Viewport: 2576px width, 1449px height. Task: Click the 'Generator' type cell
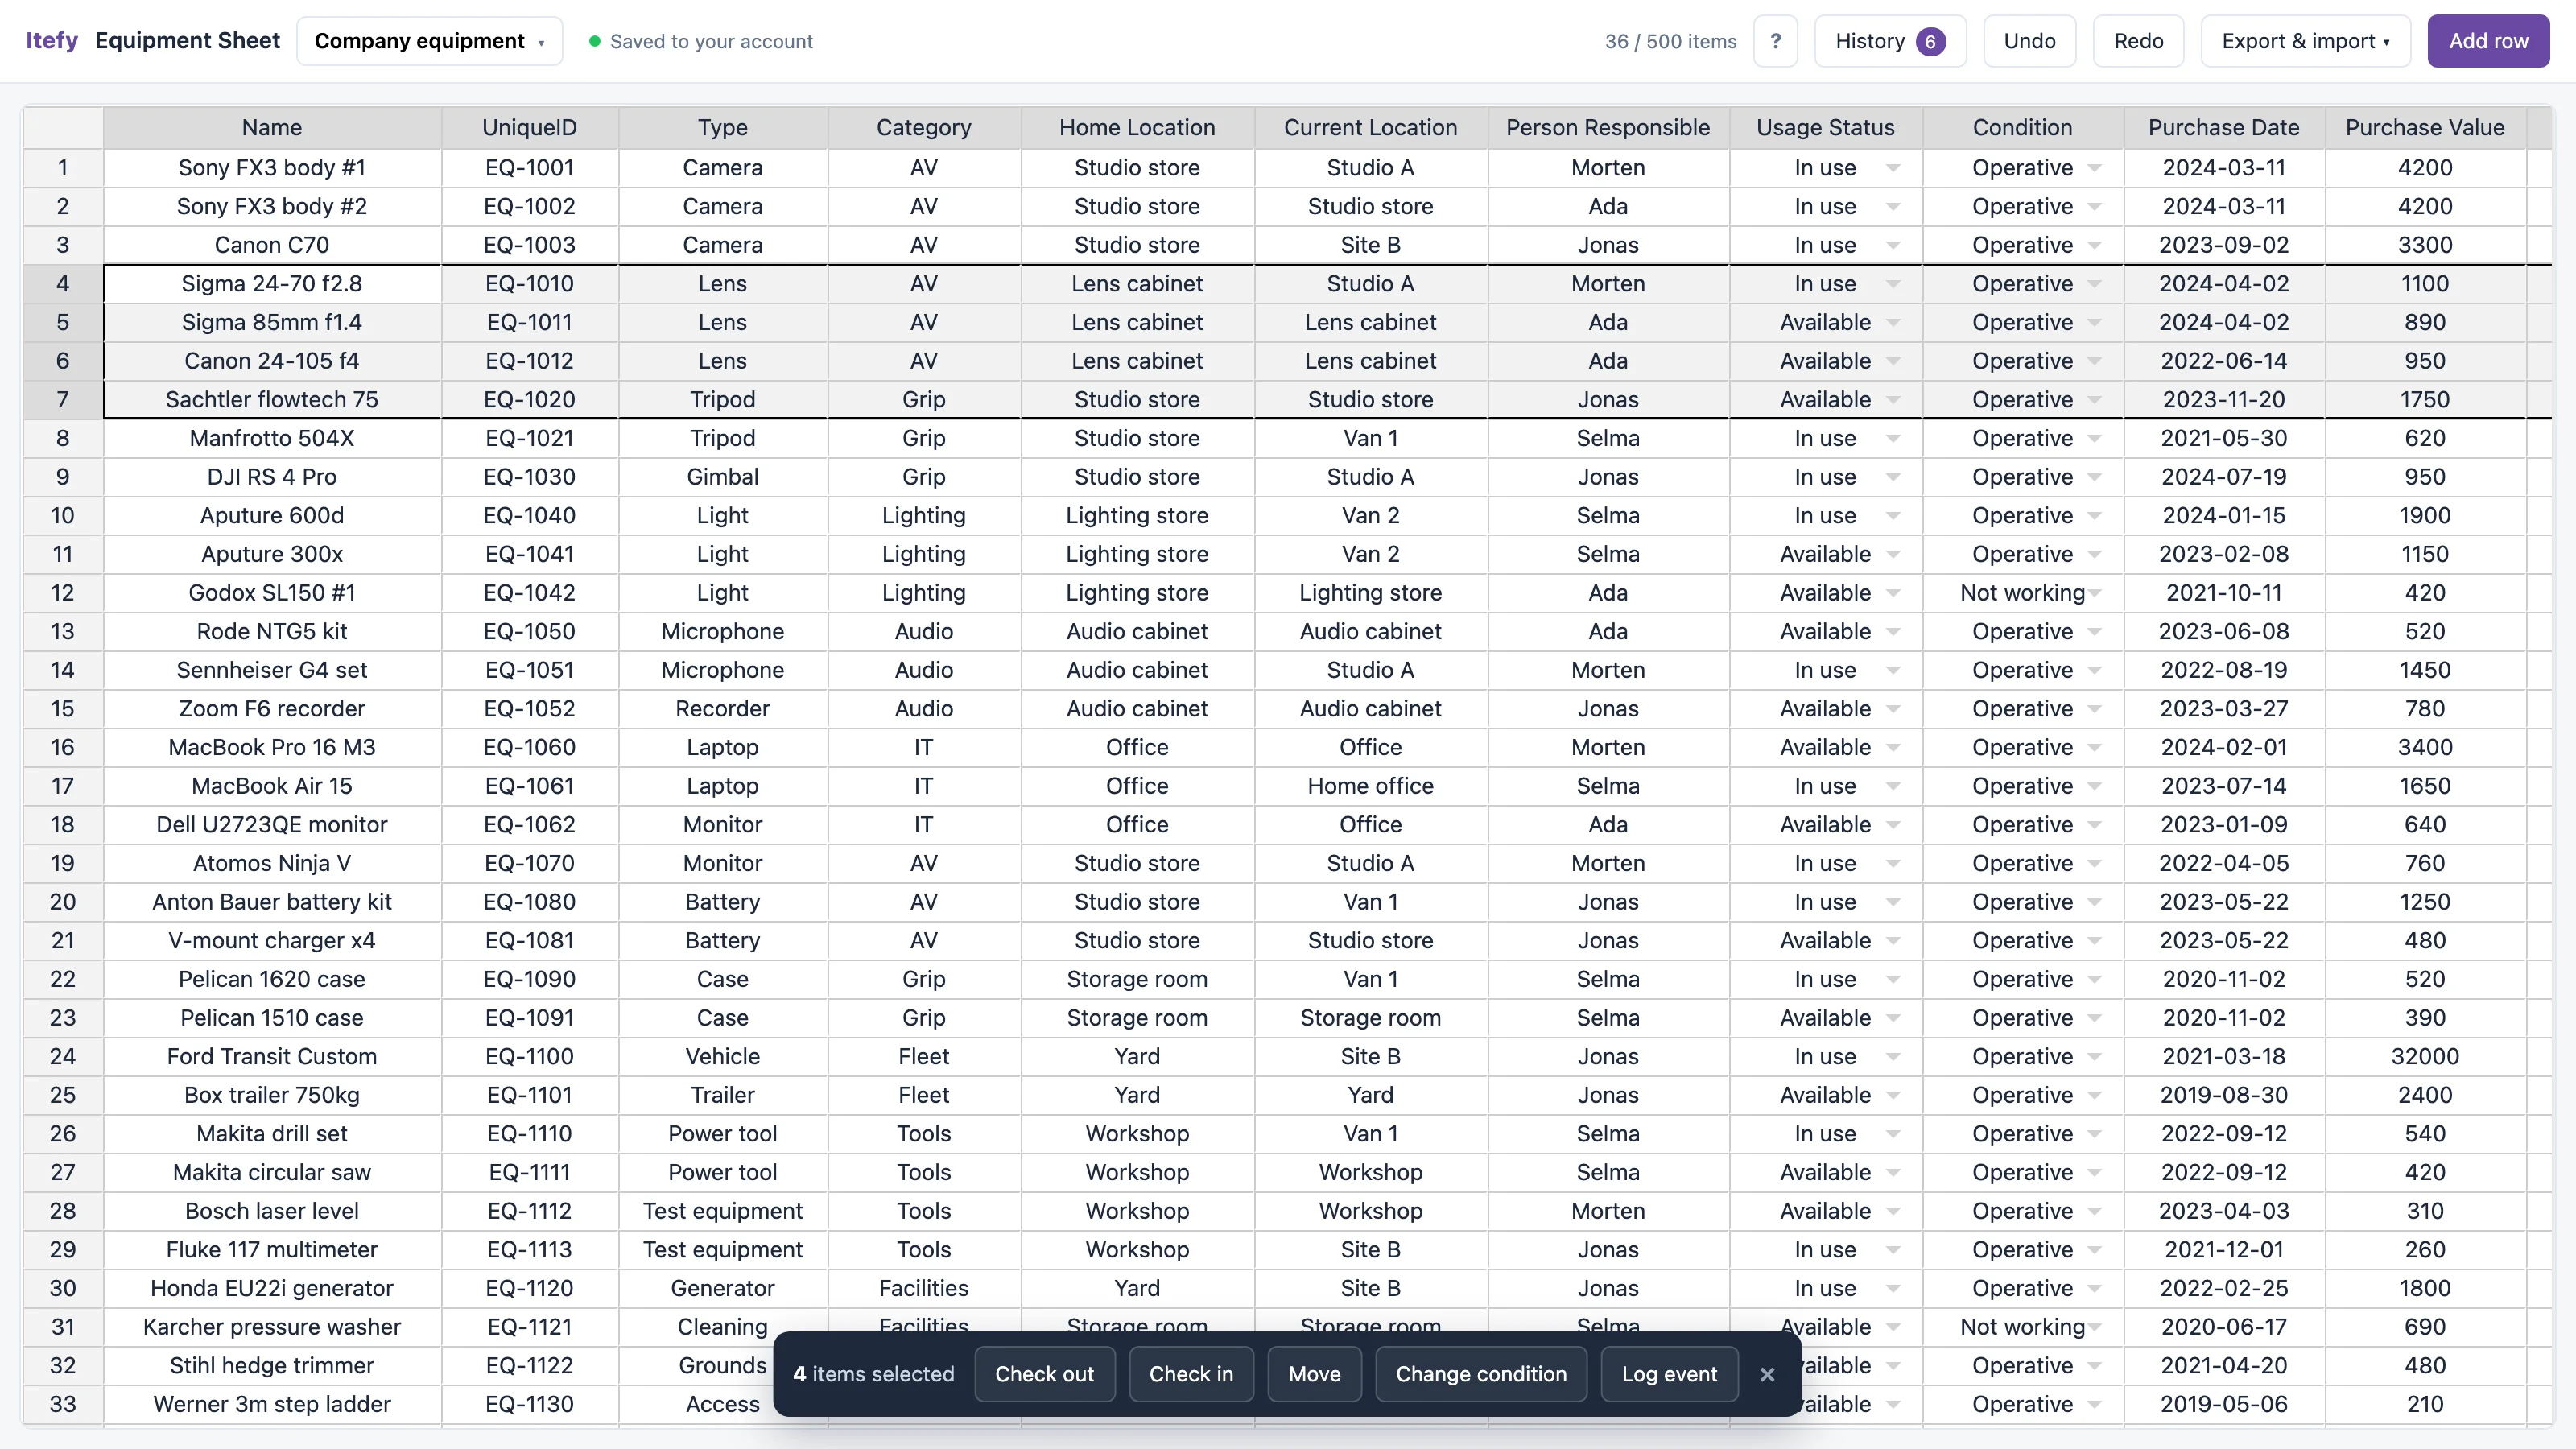click(x=722, y=1288)
